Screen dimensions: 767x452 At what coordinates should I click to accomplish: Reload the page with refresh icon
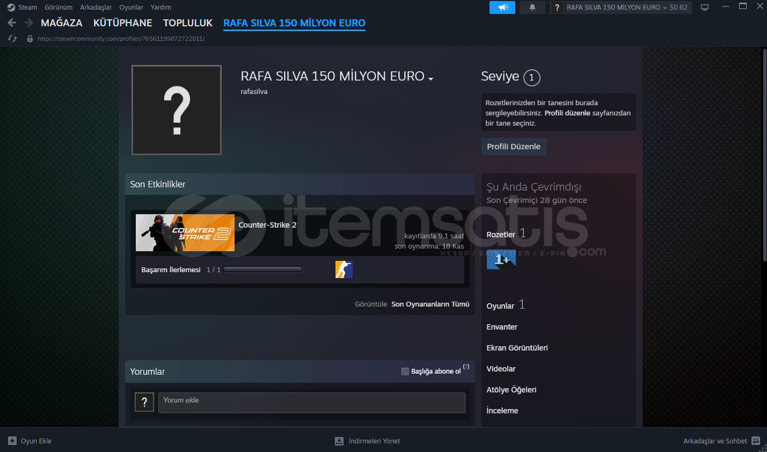point(12,39)
